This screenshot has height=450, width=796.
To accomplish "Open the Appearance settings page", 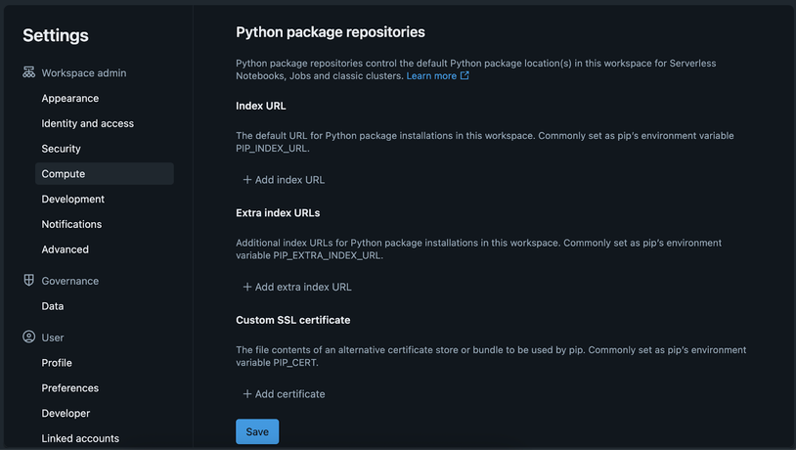I will point(69,99).
